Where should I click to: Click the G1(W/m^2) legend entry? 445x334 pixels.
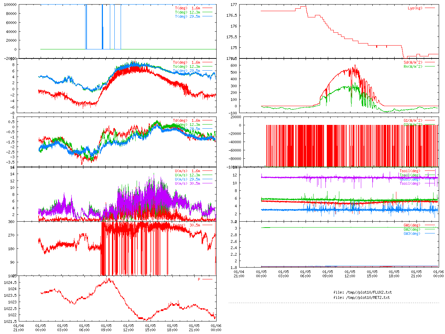413,121
